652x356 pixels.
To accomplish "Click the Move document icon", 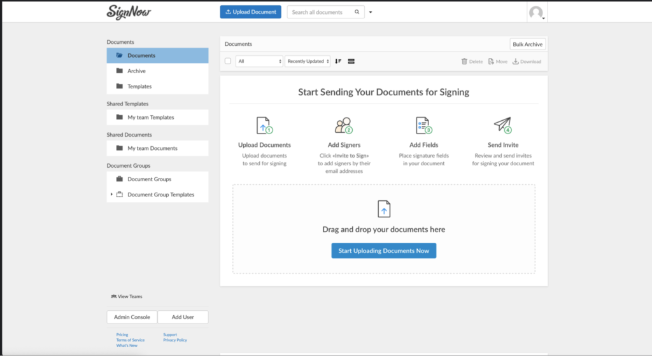I will pos(491,62).
